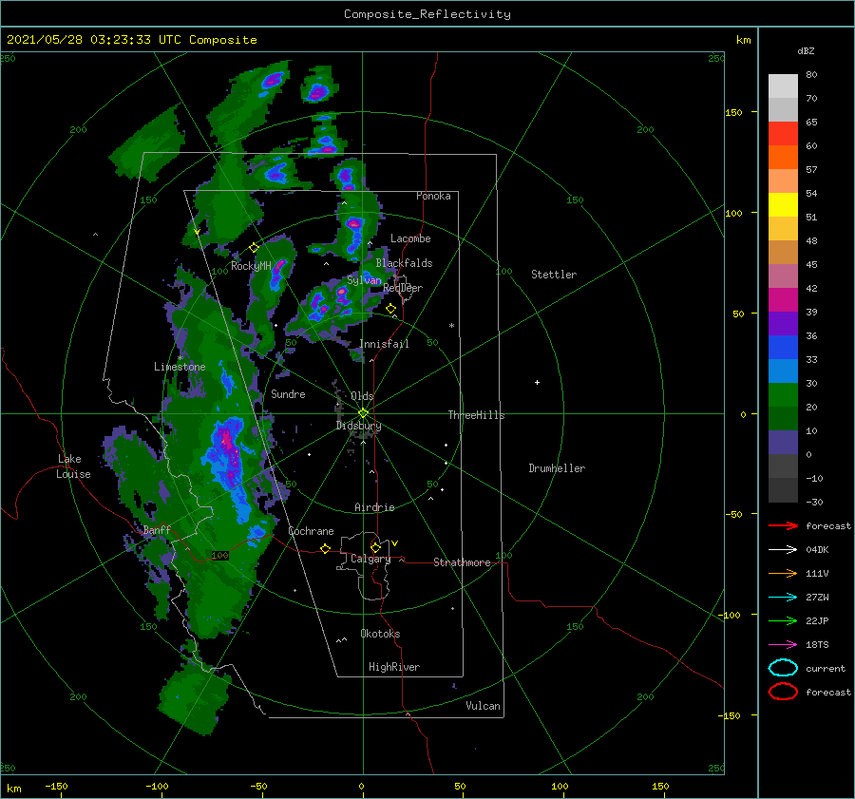The image size is (855, 799).
Task: Click the Cochrane town label
Action: [311, 531]
